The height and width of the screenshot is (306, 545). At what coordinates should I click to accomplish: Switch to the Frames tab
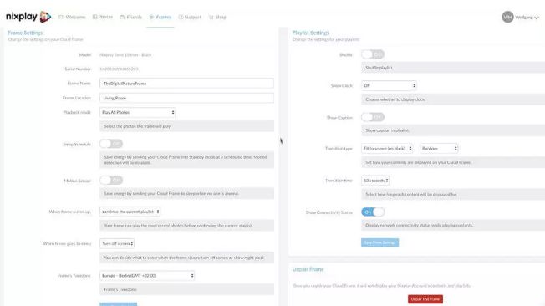[x=160, y=17]
